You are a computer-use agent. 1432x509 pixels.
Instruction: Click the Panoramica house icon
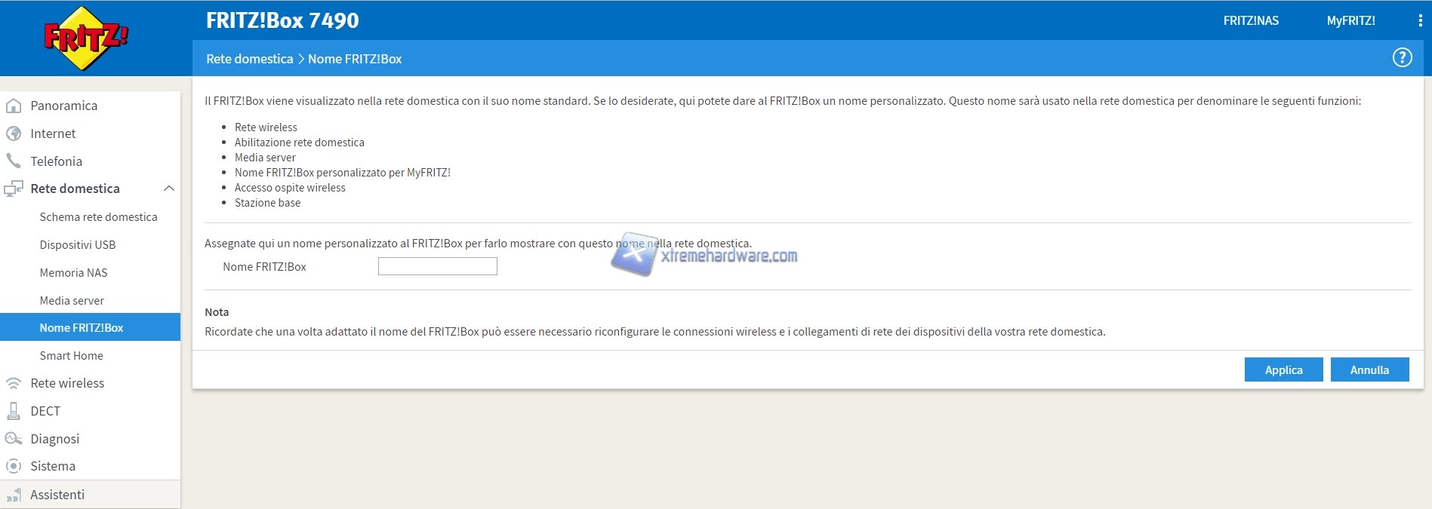(14, 106)
